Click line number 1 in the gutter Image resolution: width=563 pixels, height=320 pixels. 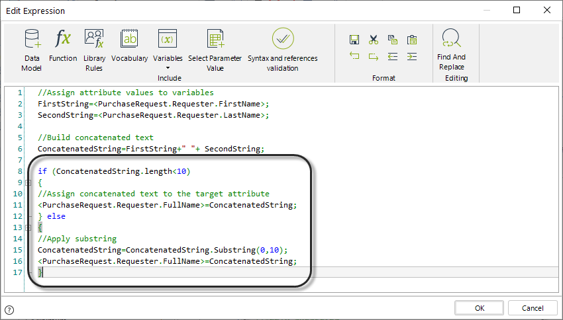click(x=20, y=93)
